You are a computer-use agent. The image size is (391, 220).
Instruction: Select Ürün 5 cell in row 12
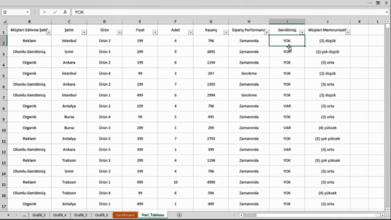pos(104,149)
